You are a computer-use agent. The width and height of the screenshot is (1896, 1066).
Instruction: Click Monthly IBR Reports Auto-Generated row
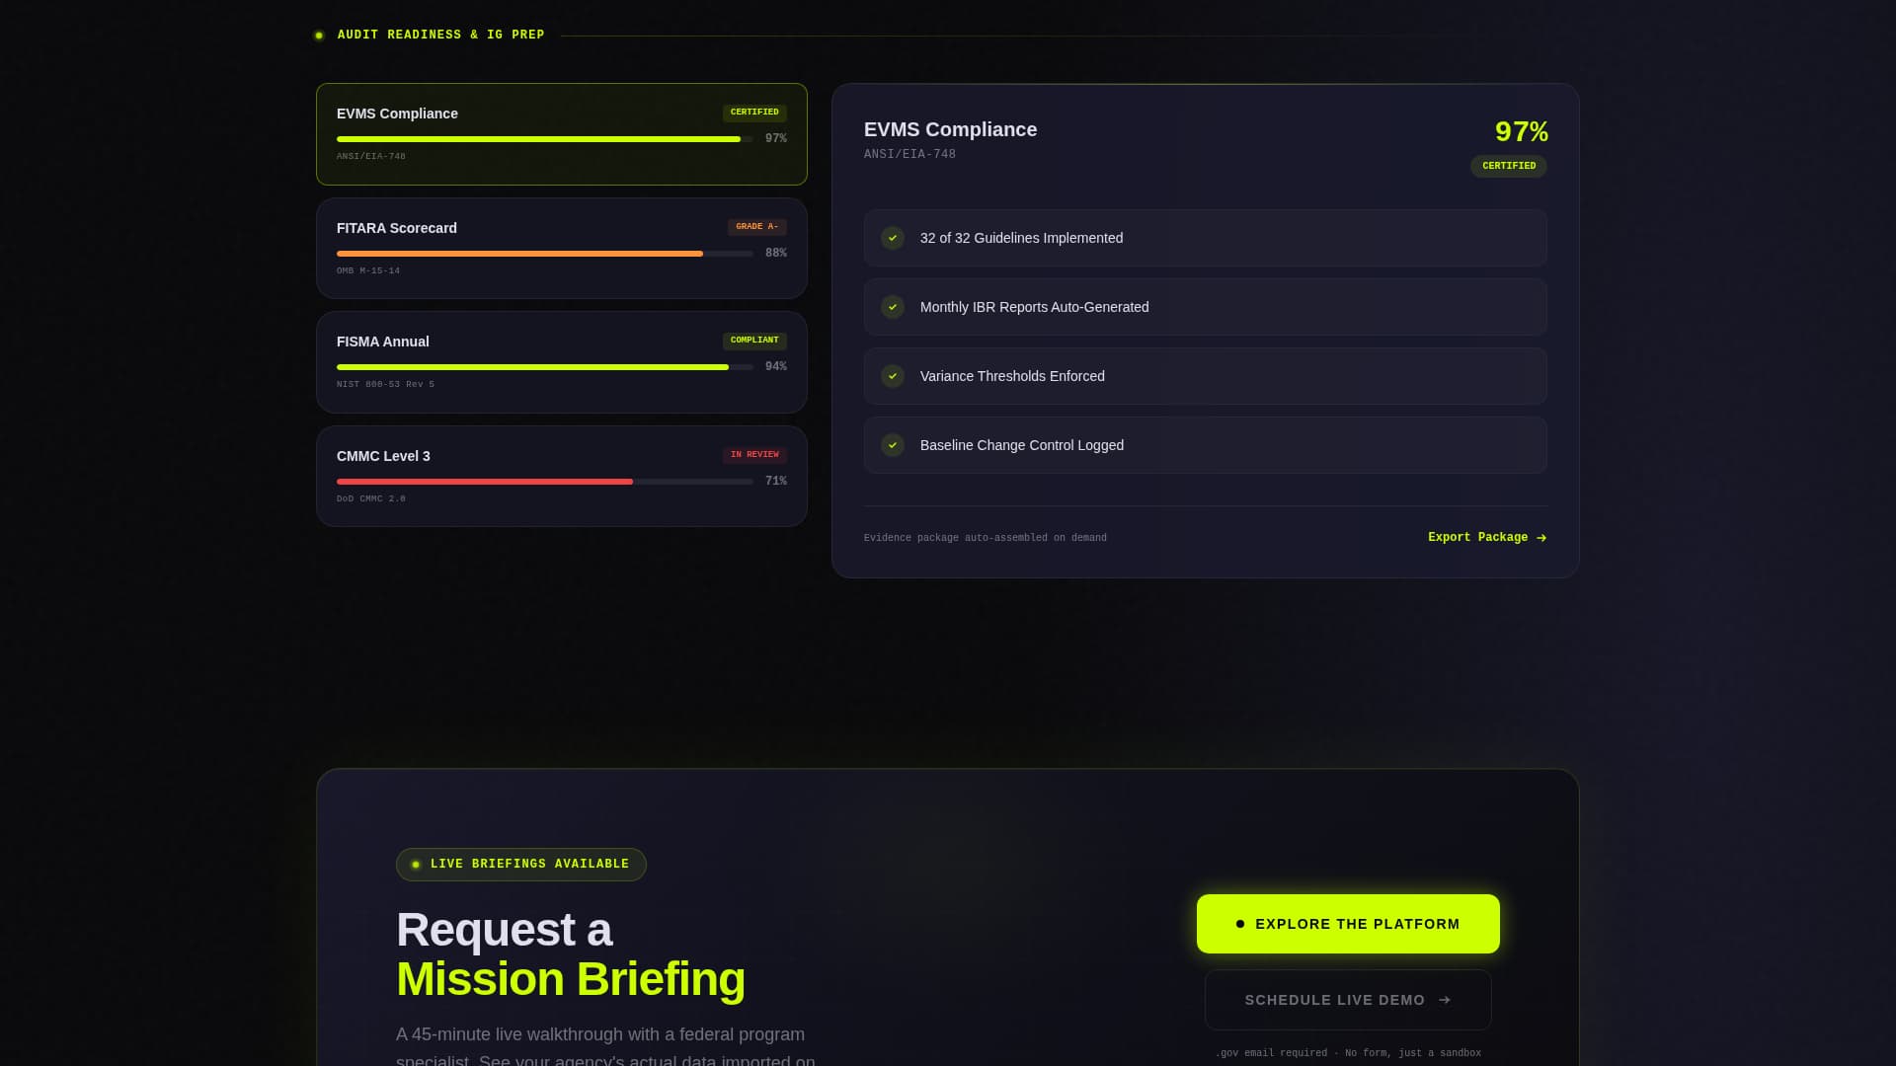1206,307
